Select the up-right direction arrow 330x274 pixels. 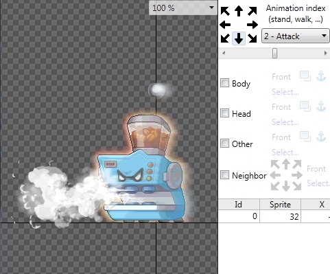(x=252, y=11)
